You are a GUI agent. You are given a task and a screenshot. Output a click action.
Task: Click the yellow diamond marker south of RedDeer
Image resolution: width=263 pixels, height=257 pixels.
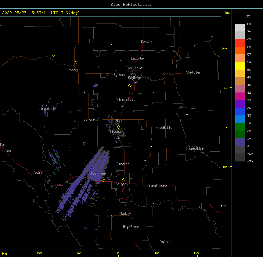click(130, 85)
